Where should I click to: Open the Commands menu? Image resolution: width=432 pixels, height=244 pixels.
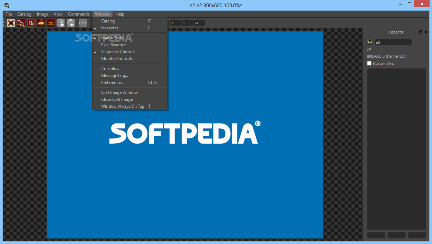[79, 14]
